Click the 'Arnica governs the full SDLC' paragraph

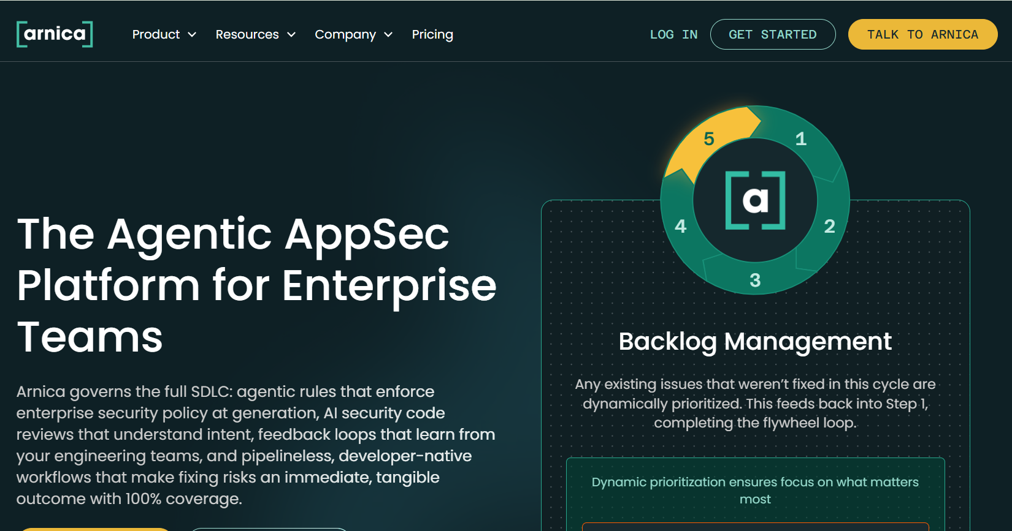click(x=256, y=445)
